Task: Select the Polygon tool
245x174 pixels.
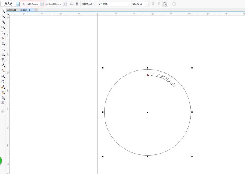Action: pos(3,54)
